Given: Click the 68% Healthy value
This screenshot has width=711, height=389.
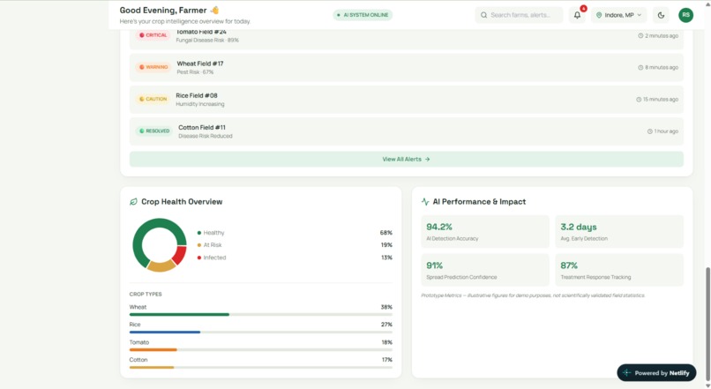Looking at the screenshot, I should point(385,233).
